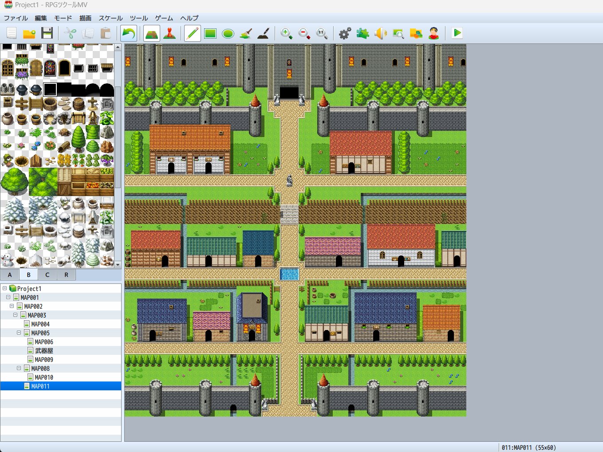Open the Database gear icon
603x452 pixels.
click(345, 33)
